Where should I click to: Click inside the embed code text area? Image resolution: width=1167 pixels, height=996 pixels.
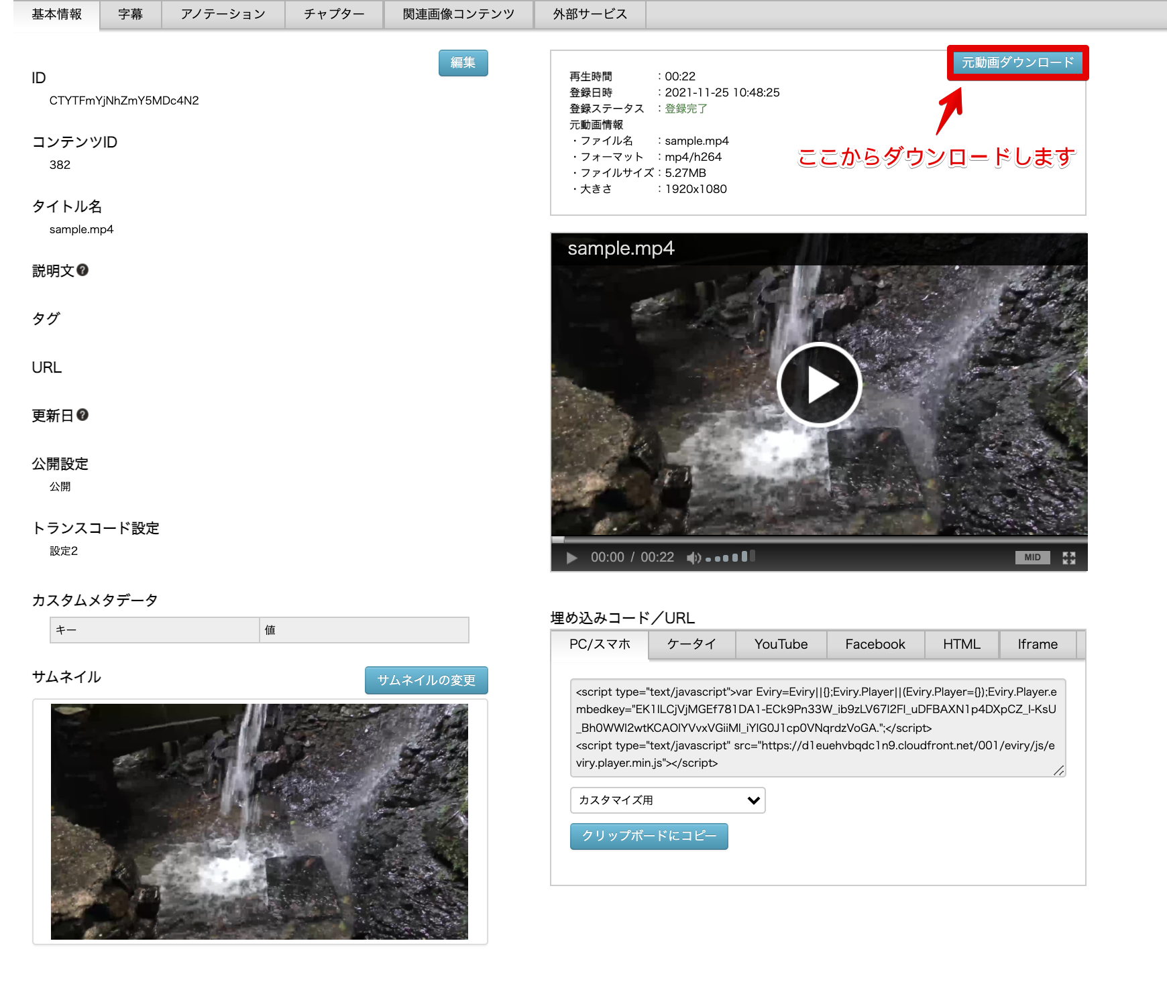pos(818,728)
